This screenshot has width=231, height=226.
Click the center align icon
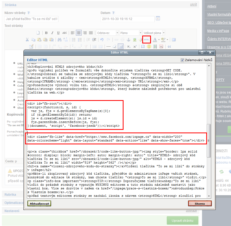(x=78, y=33)
